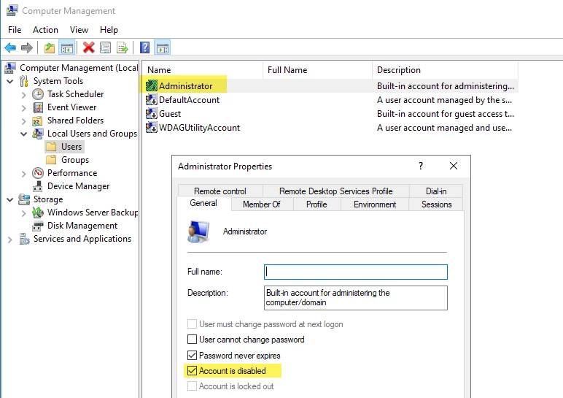This screenshot has height=398, width=563.
Task: Switch to the Profile tab
Action: coord(317,204)
